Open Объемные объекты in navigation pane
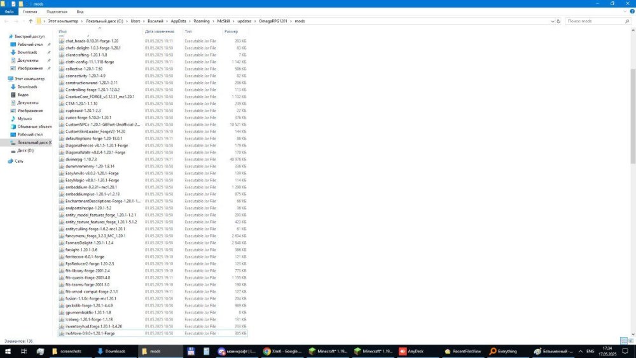The height and width of the screenshot is (358, 636). tap(34, 127)
